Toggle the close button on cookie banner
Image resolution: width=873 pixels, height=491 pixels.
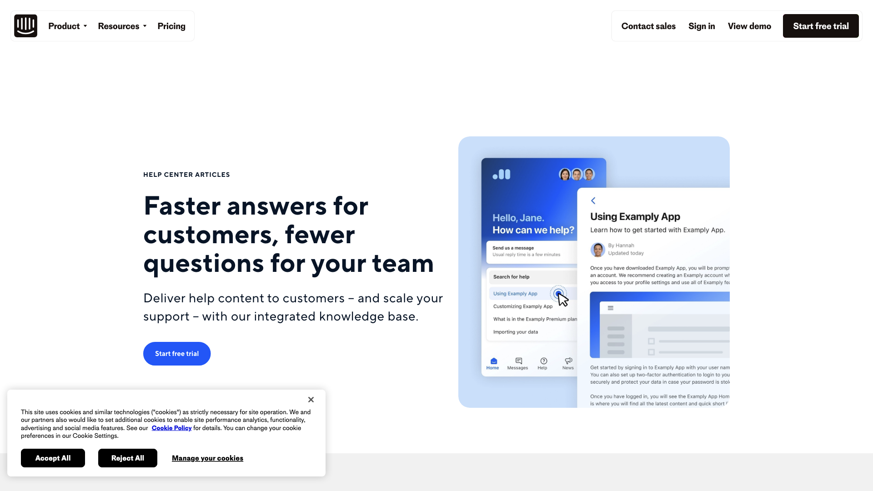click(311, 399)
